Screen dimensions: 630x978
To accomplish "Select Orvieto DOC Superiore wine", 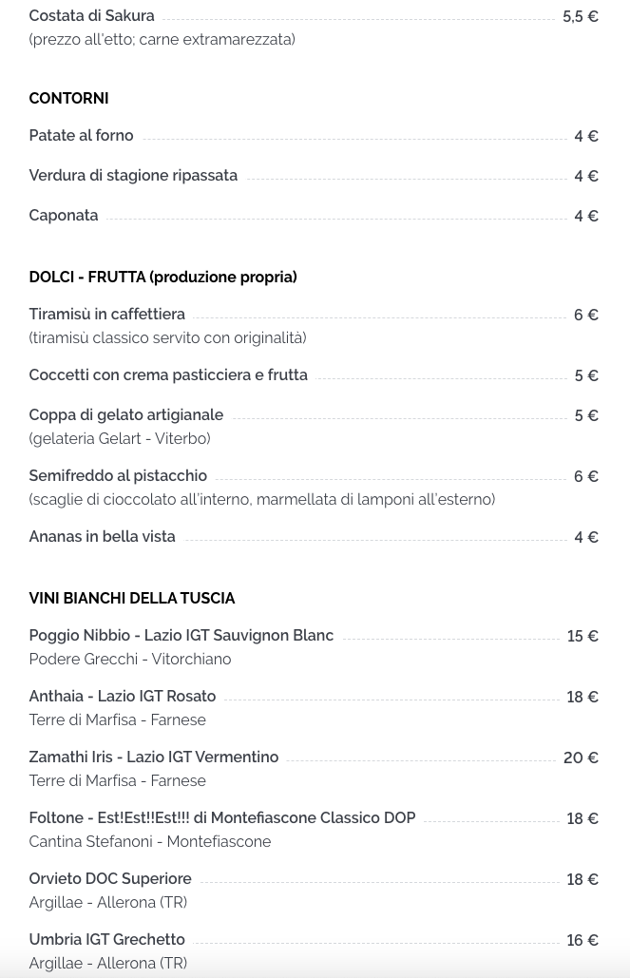I will click(110, 878).
